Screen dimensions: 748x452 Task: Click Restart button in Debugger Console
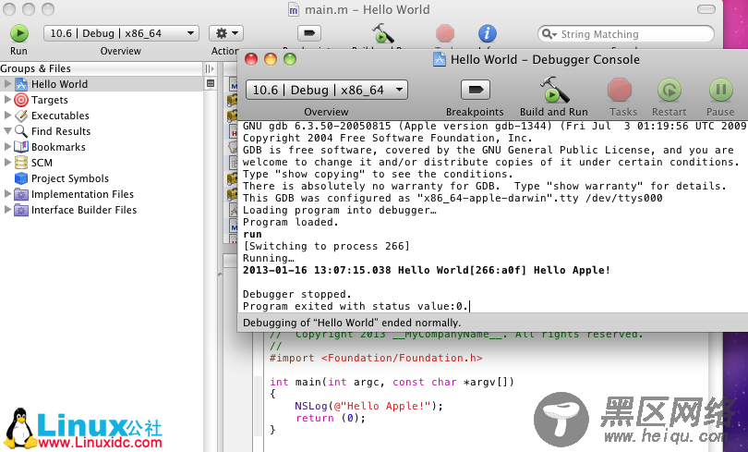pos(670,90)
